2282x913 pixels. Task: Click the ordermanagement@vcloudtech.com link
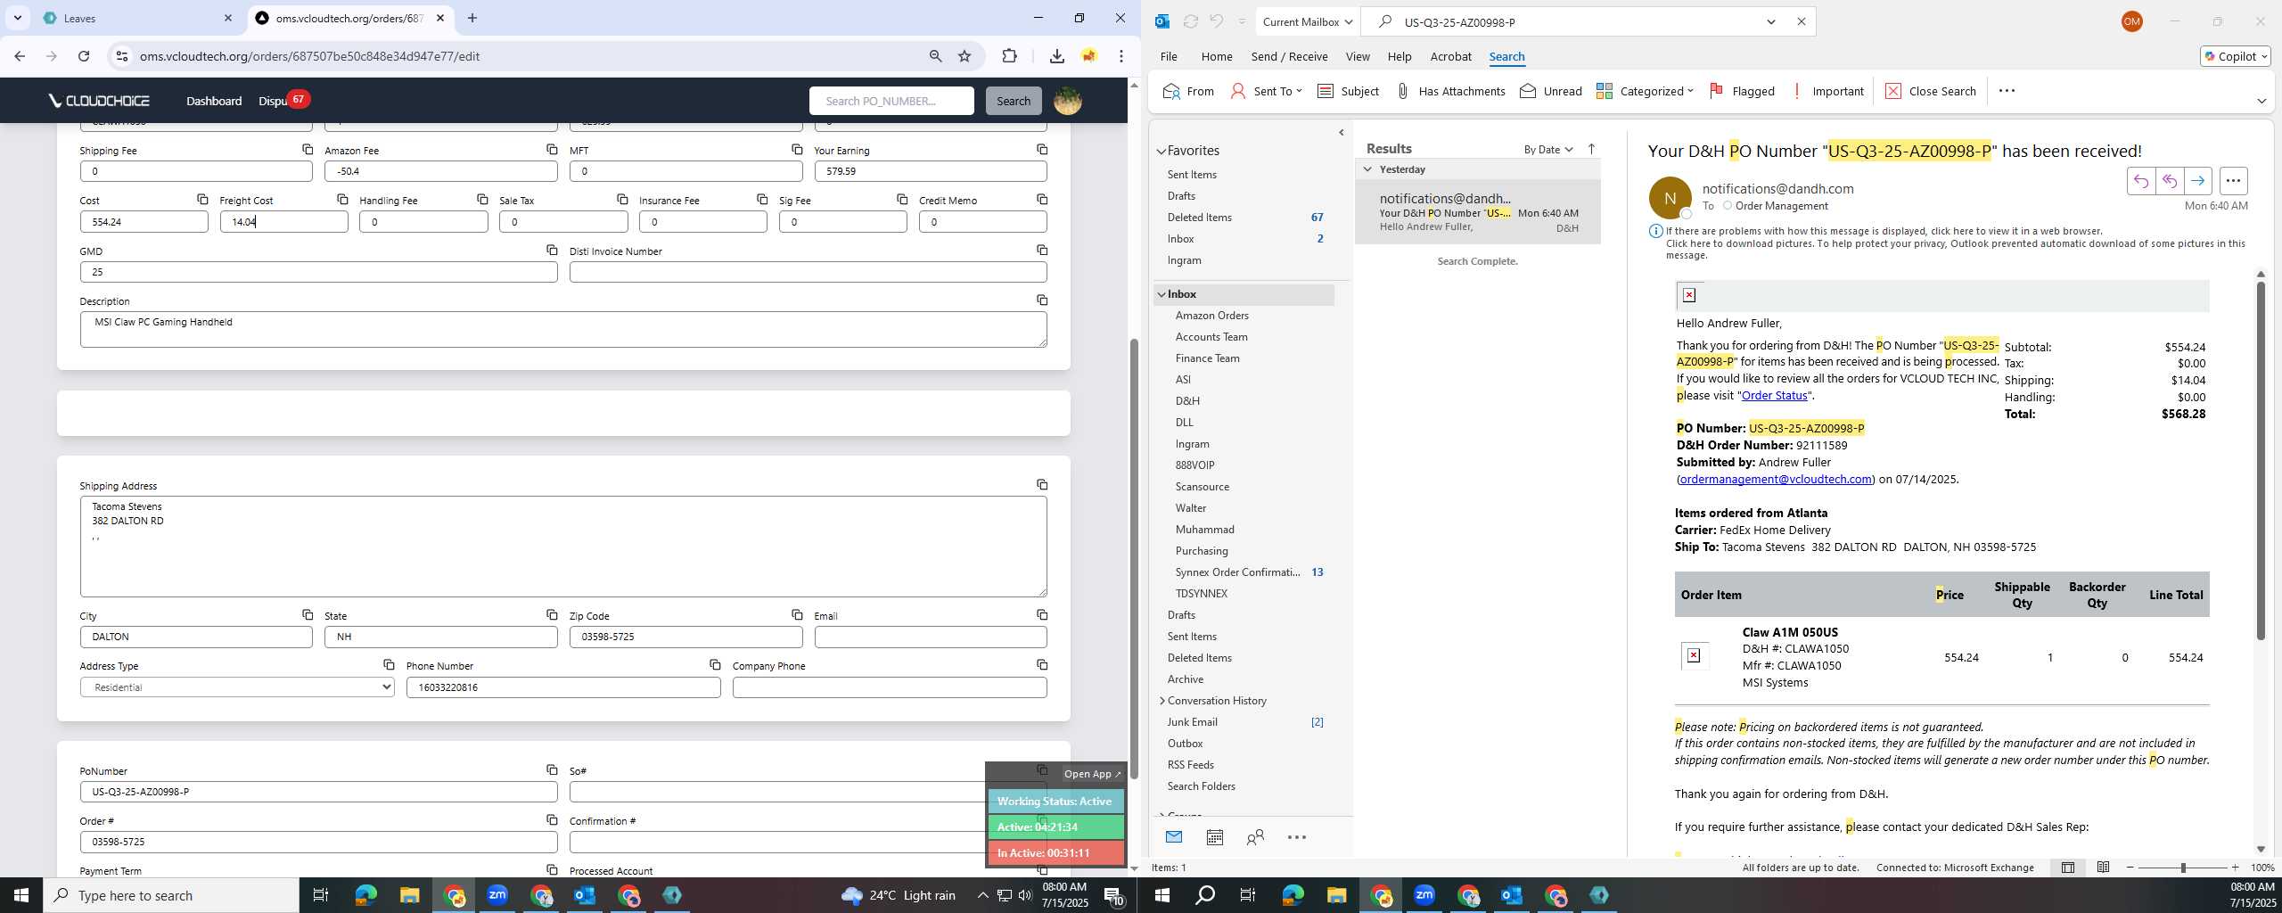(x=1775, y=479)
